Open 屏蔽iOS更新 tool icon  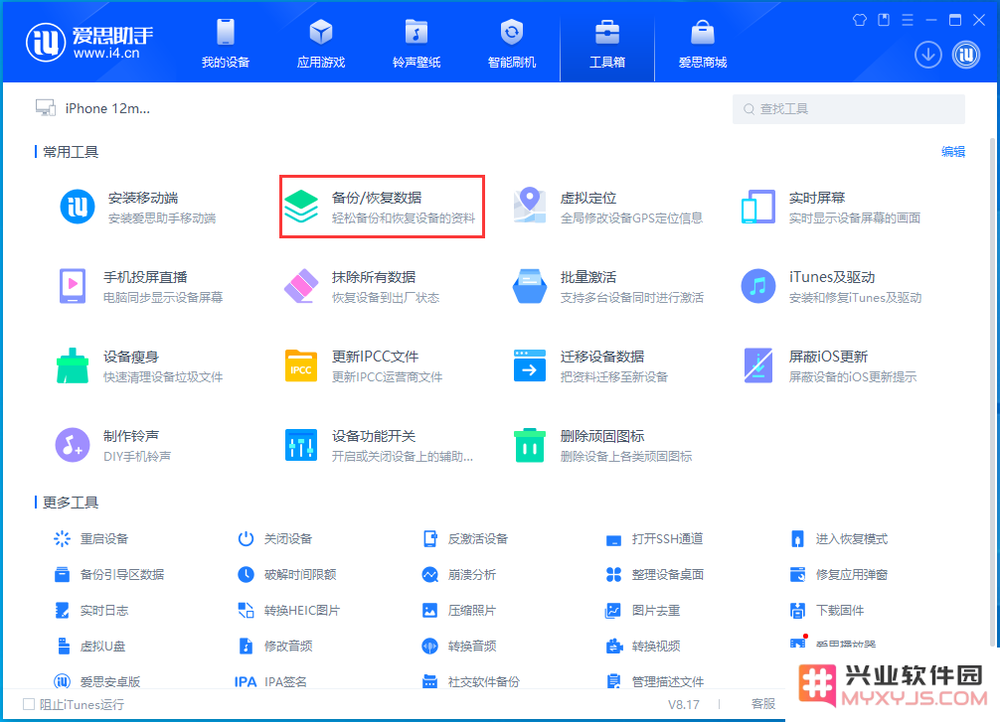tap(758, 365)
